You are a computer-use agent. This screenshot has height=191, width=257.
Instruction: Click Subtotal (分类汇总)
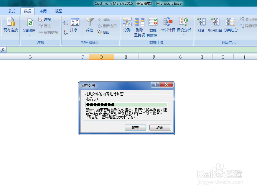(x=230, y=25)
